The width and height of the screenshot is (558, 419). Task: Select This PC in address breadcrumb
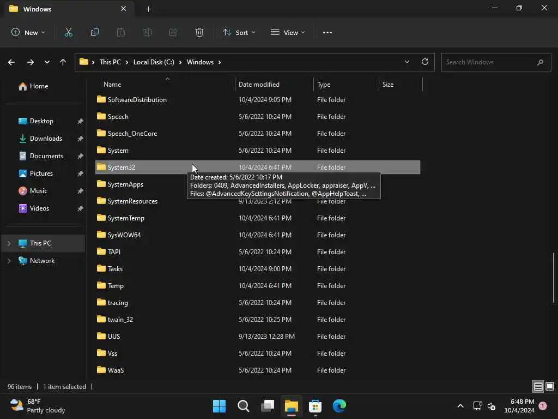(x=110, y=62)
